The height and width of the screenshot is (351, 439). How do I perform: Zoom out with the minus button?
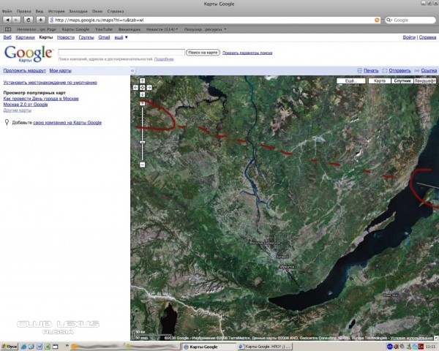[x=142, y=165]
